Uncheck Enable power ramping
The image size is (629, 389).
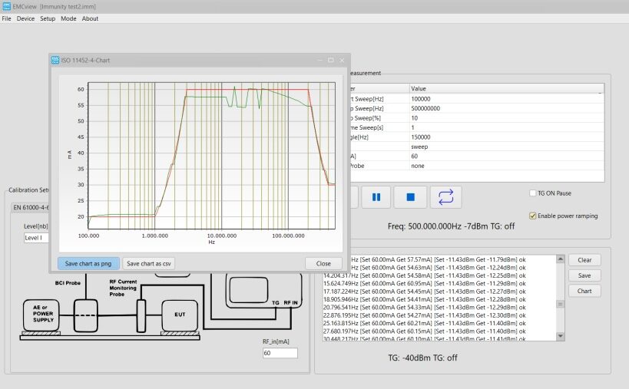tap(533, 216)
